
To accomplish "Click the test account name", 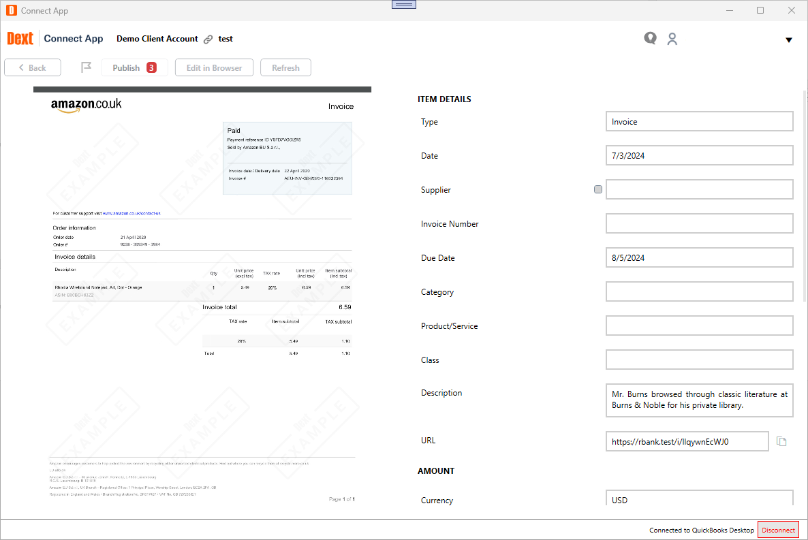I will pyautogui.click(x=226, y=39).
